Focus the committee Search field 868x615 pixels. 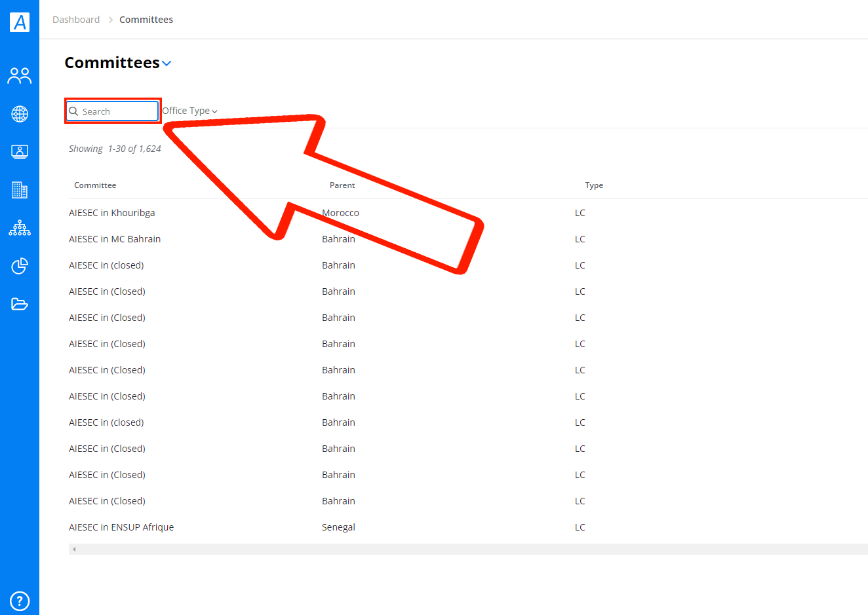(113, 111)
